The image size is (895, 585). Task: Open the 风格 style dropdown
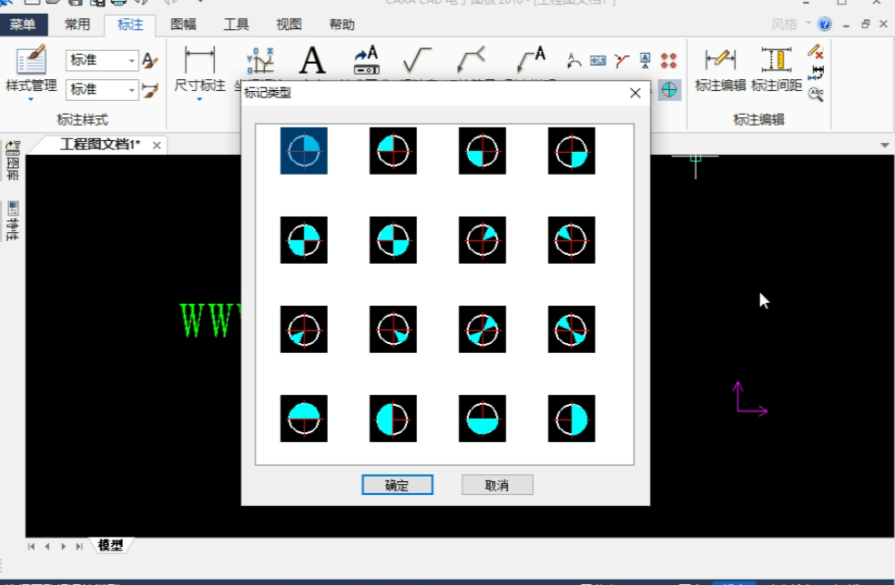click(x=791, y=25)
